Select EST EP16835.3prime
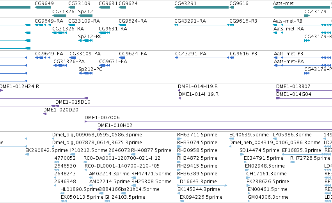 coord(302,150)
